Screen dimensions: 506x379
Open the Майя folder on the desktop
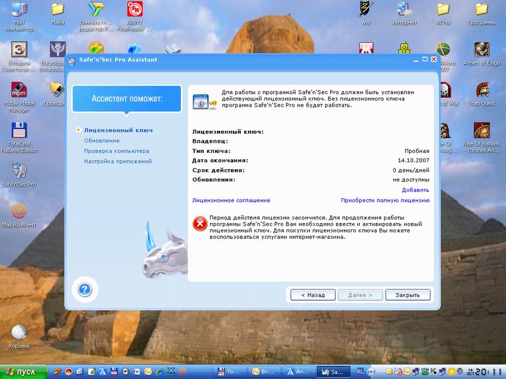click(58, 13)
